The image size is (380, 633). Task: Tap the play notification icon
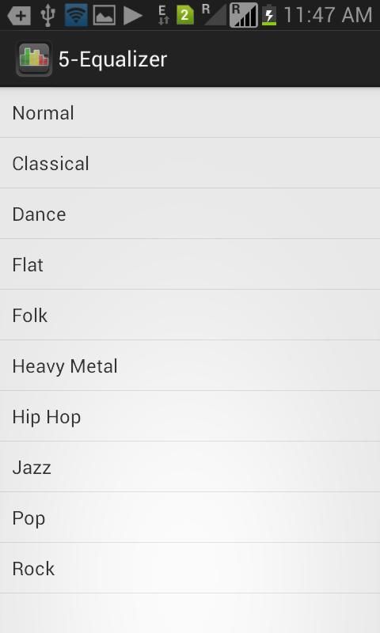[132, 16]
